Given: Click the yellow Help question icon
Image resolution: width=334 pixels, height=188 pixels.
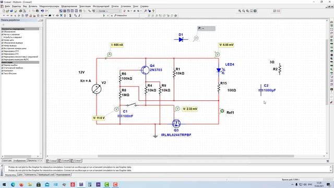Looking at the screenshot, I should (153, 11).
